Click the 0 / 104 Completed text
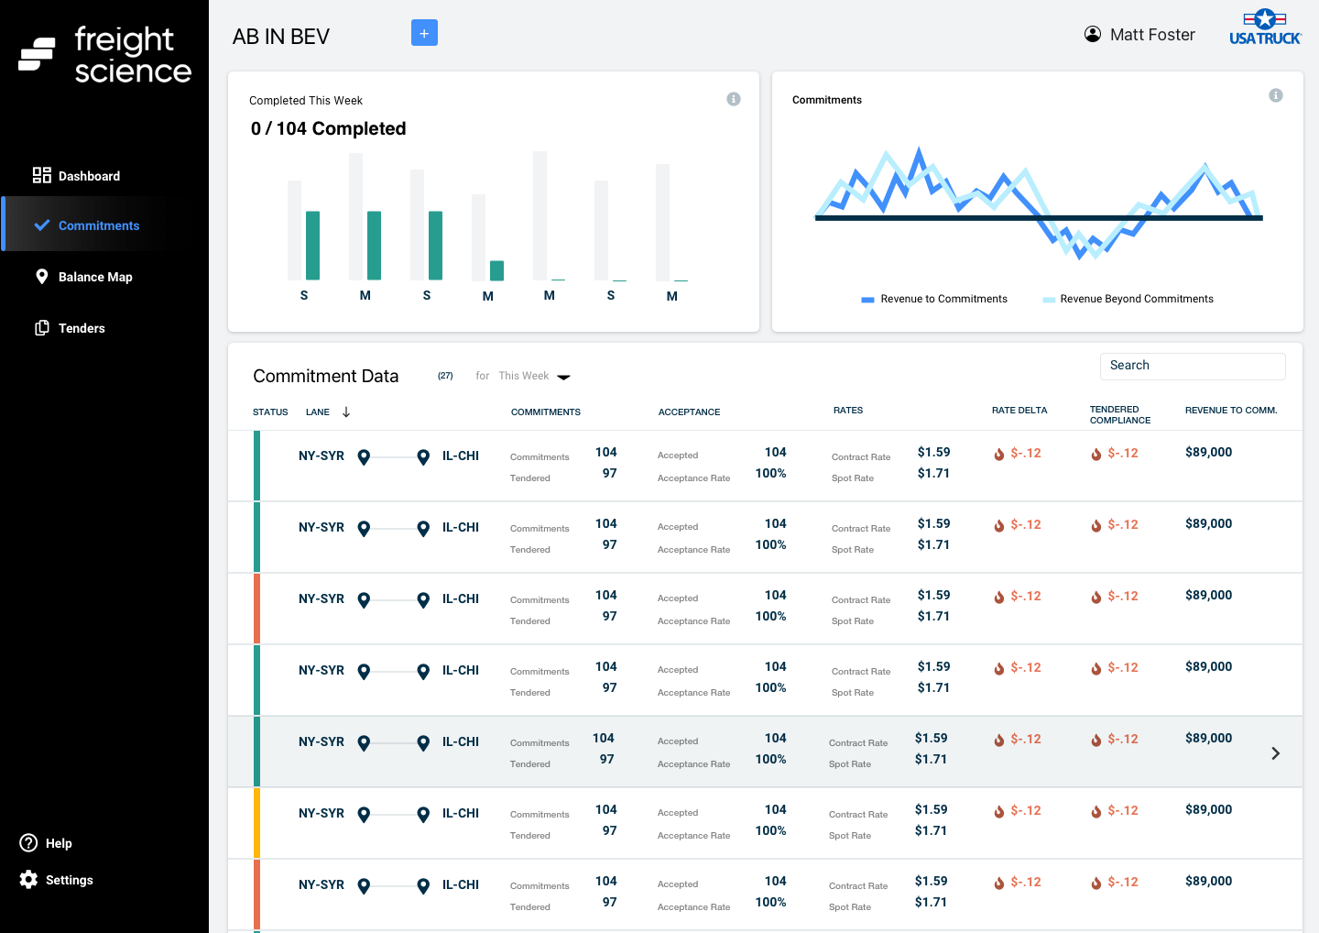The width and height of the screenshot is (1319, 933). tap(328, 129)
